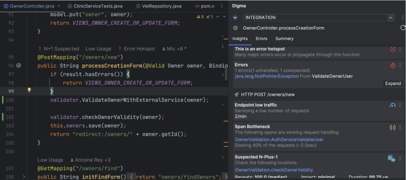Open the Summary tab

284,39
